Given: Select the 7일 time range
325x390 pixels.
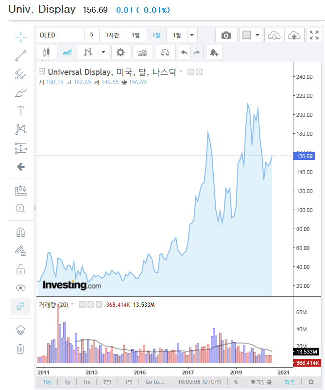Looking at the screenshot, I should (107, 382).
